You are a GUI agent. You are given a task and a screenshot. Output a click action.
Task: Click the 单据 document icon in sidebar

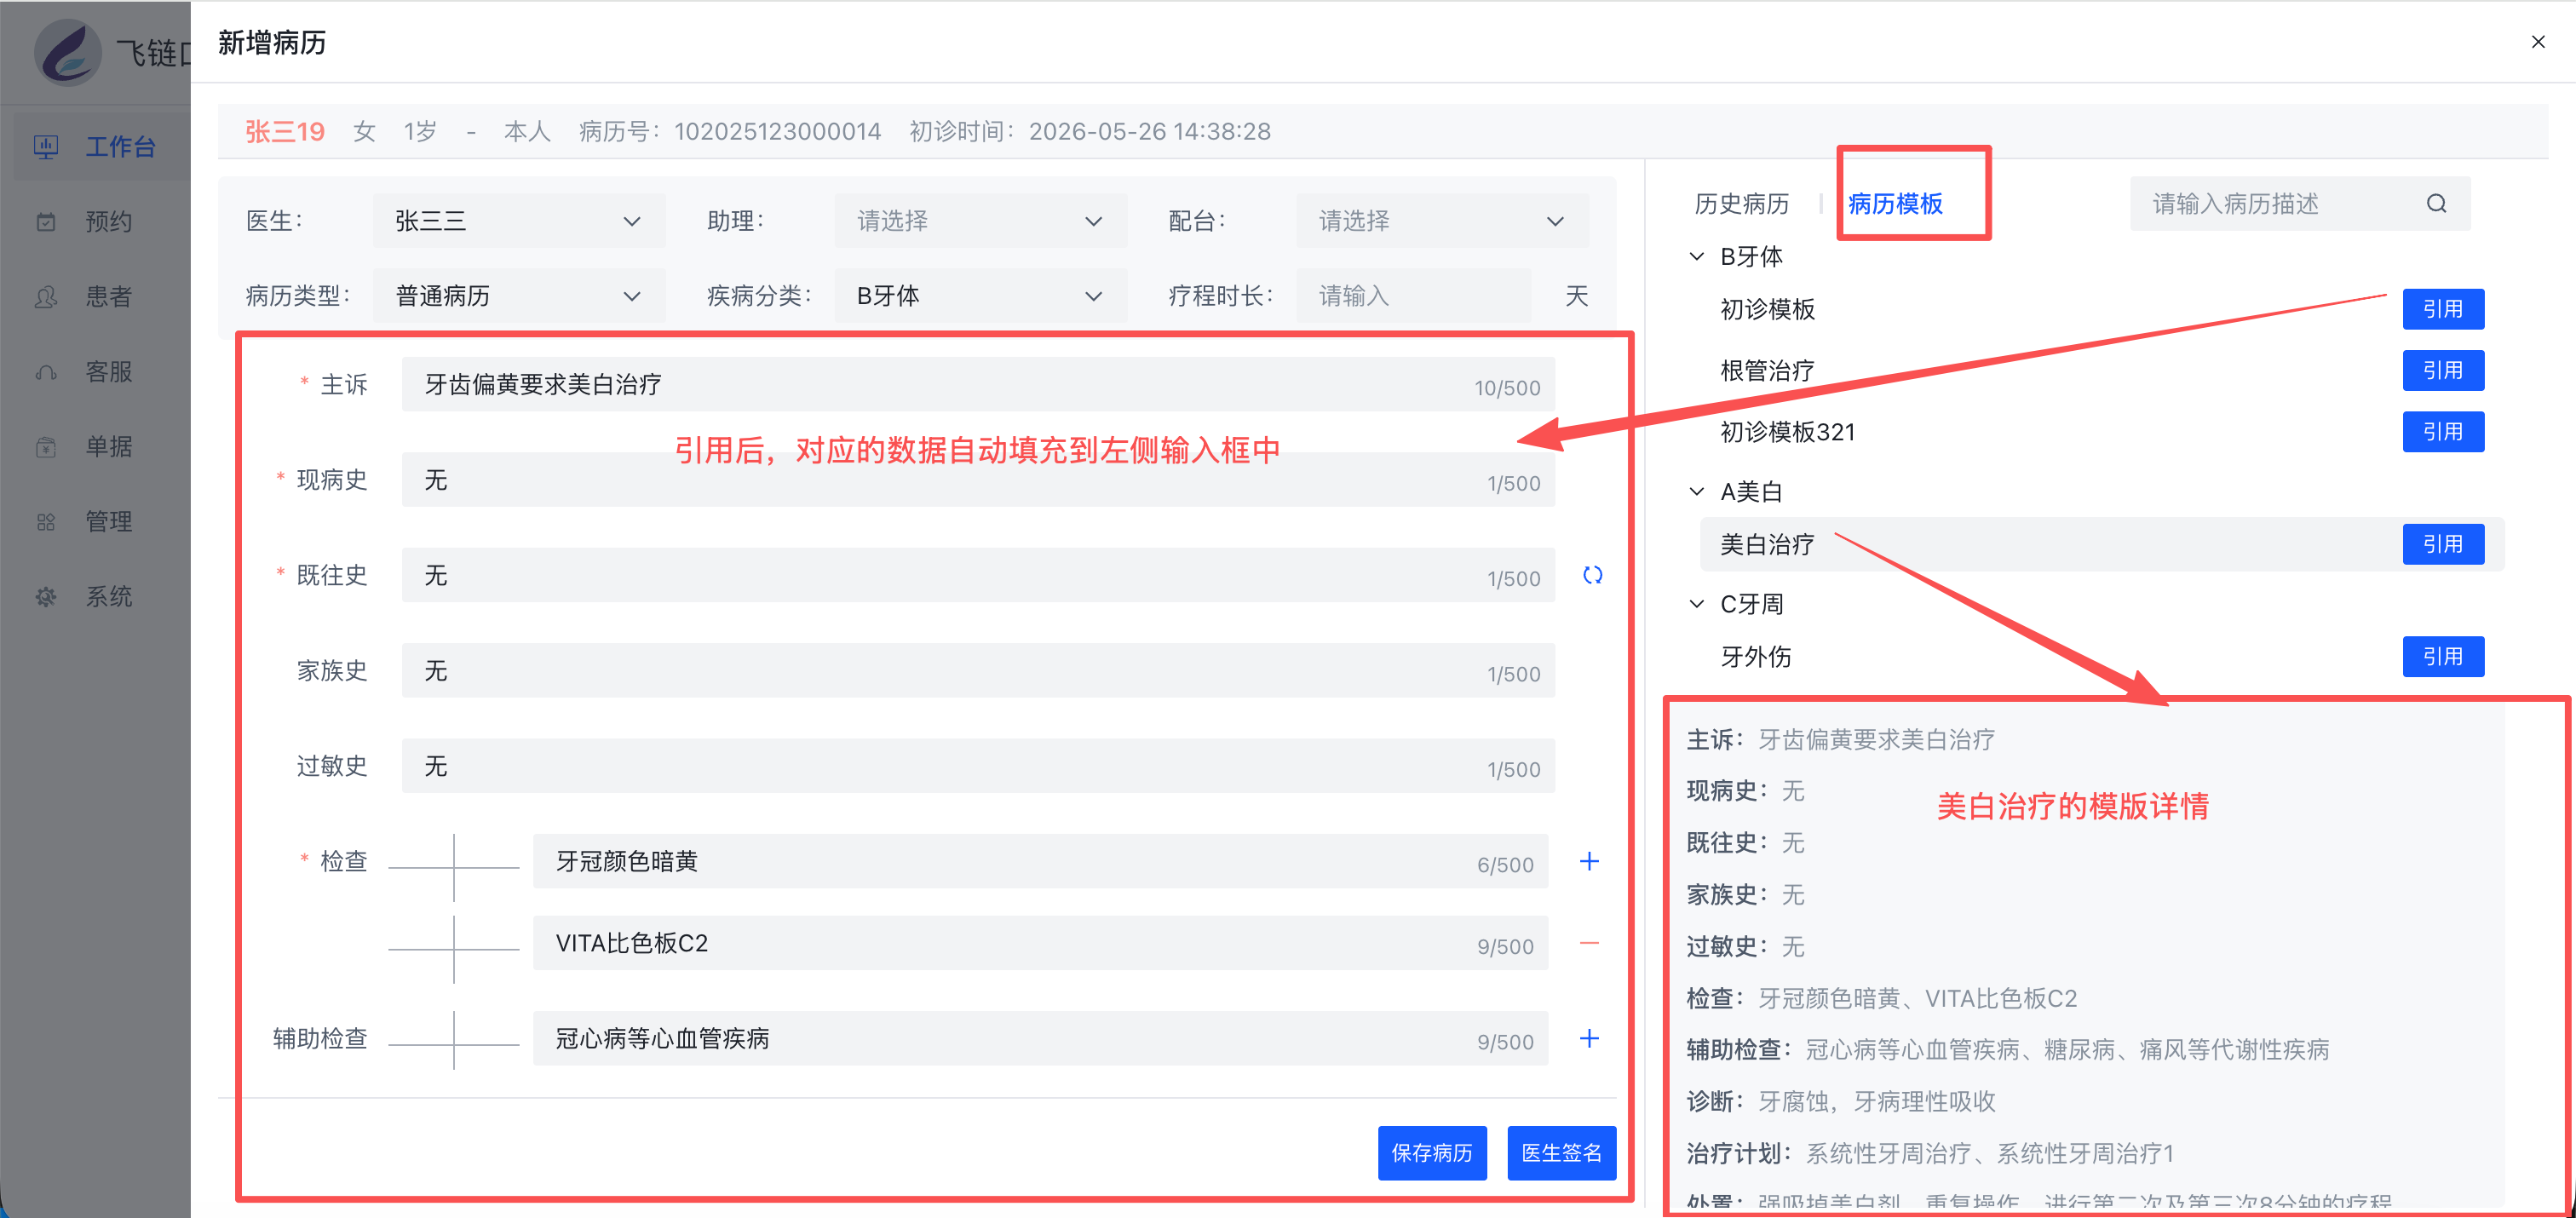(x=46, y=447)
